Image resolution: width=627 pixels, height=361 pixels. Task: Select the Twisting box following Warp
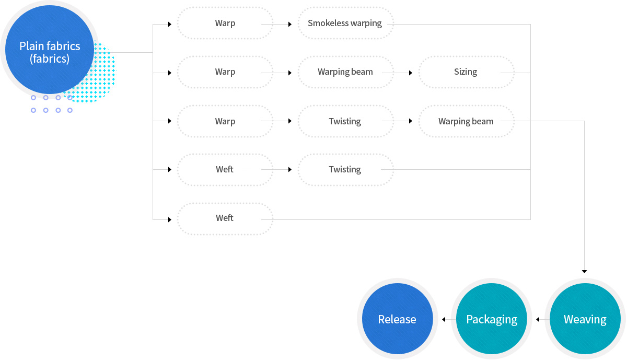coord(345,121)
